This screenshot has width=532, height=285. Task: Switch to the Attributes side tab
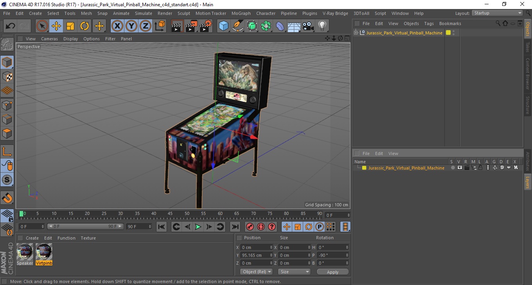pyautogui.click(x=527, y=161)
